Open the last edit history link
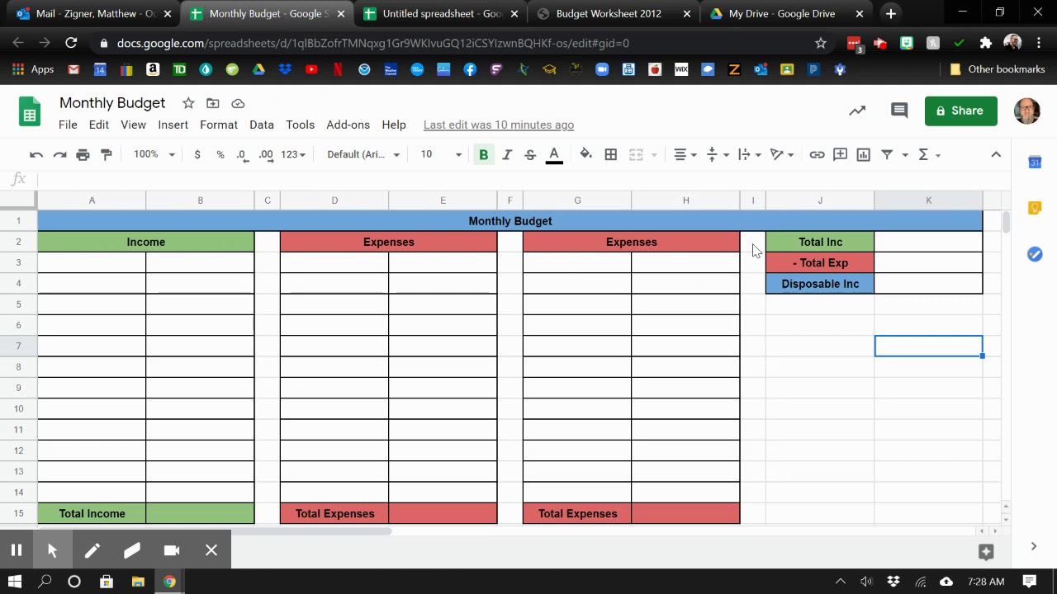The image size is (1057, 594). 499,125
